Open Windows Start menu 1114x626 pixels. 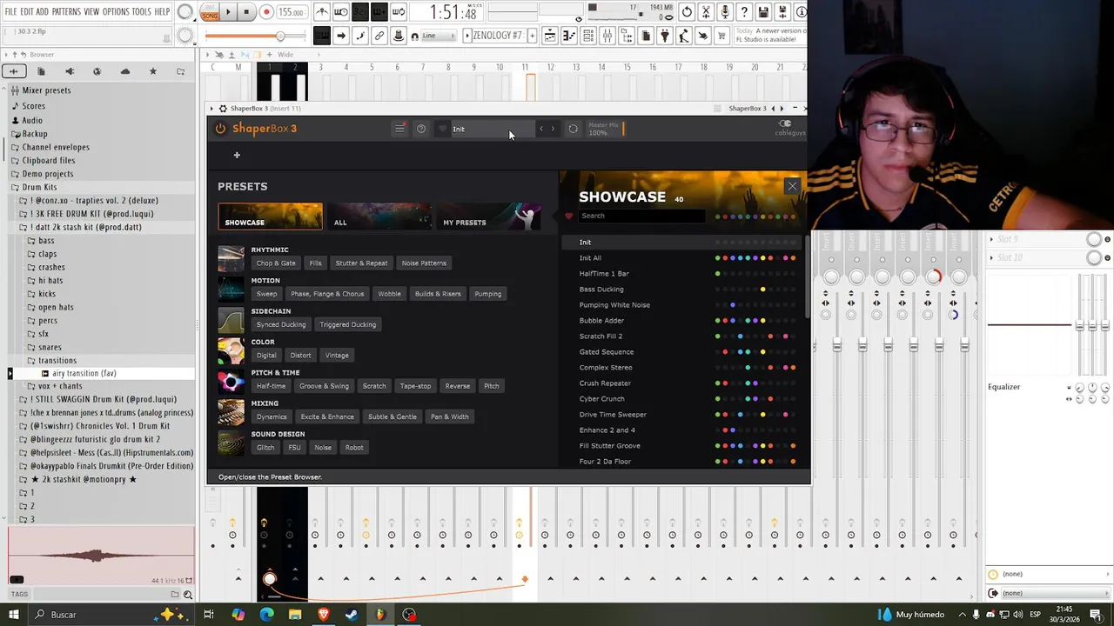coord(13,615)
